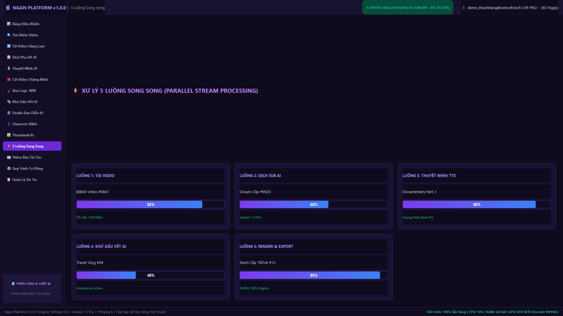The height and width of the screenshot is (316, 563).
Task: Click the Dịch Phụ Đề AI document icon
Action: tap(9, 57)
